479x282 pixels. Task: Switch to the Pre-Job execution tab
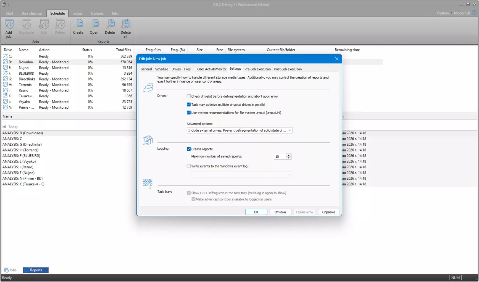pyautogui.click(x=257, y=69)
